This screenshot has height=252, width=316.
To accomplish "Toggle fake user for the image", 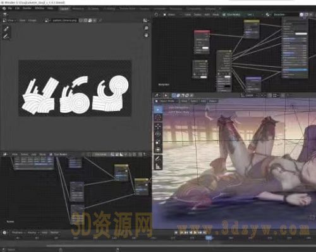I will [x=81, y=20].
